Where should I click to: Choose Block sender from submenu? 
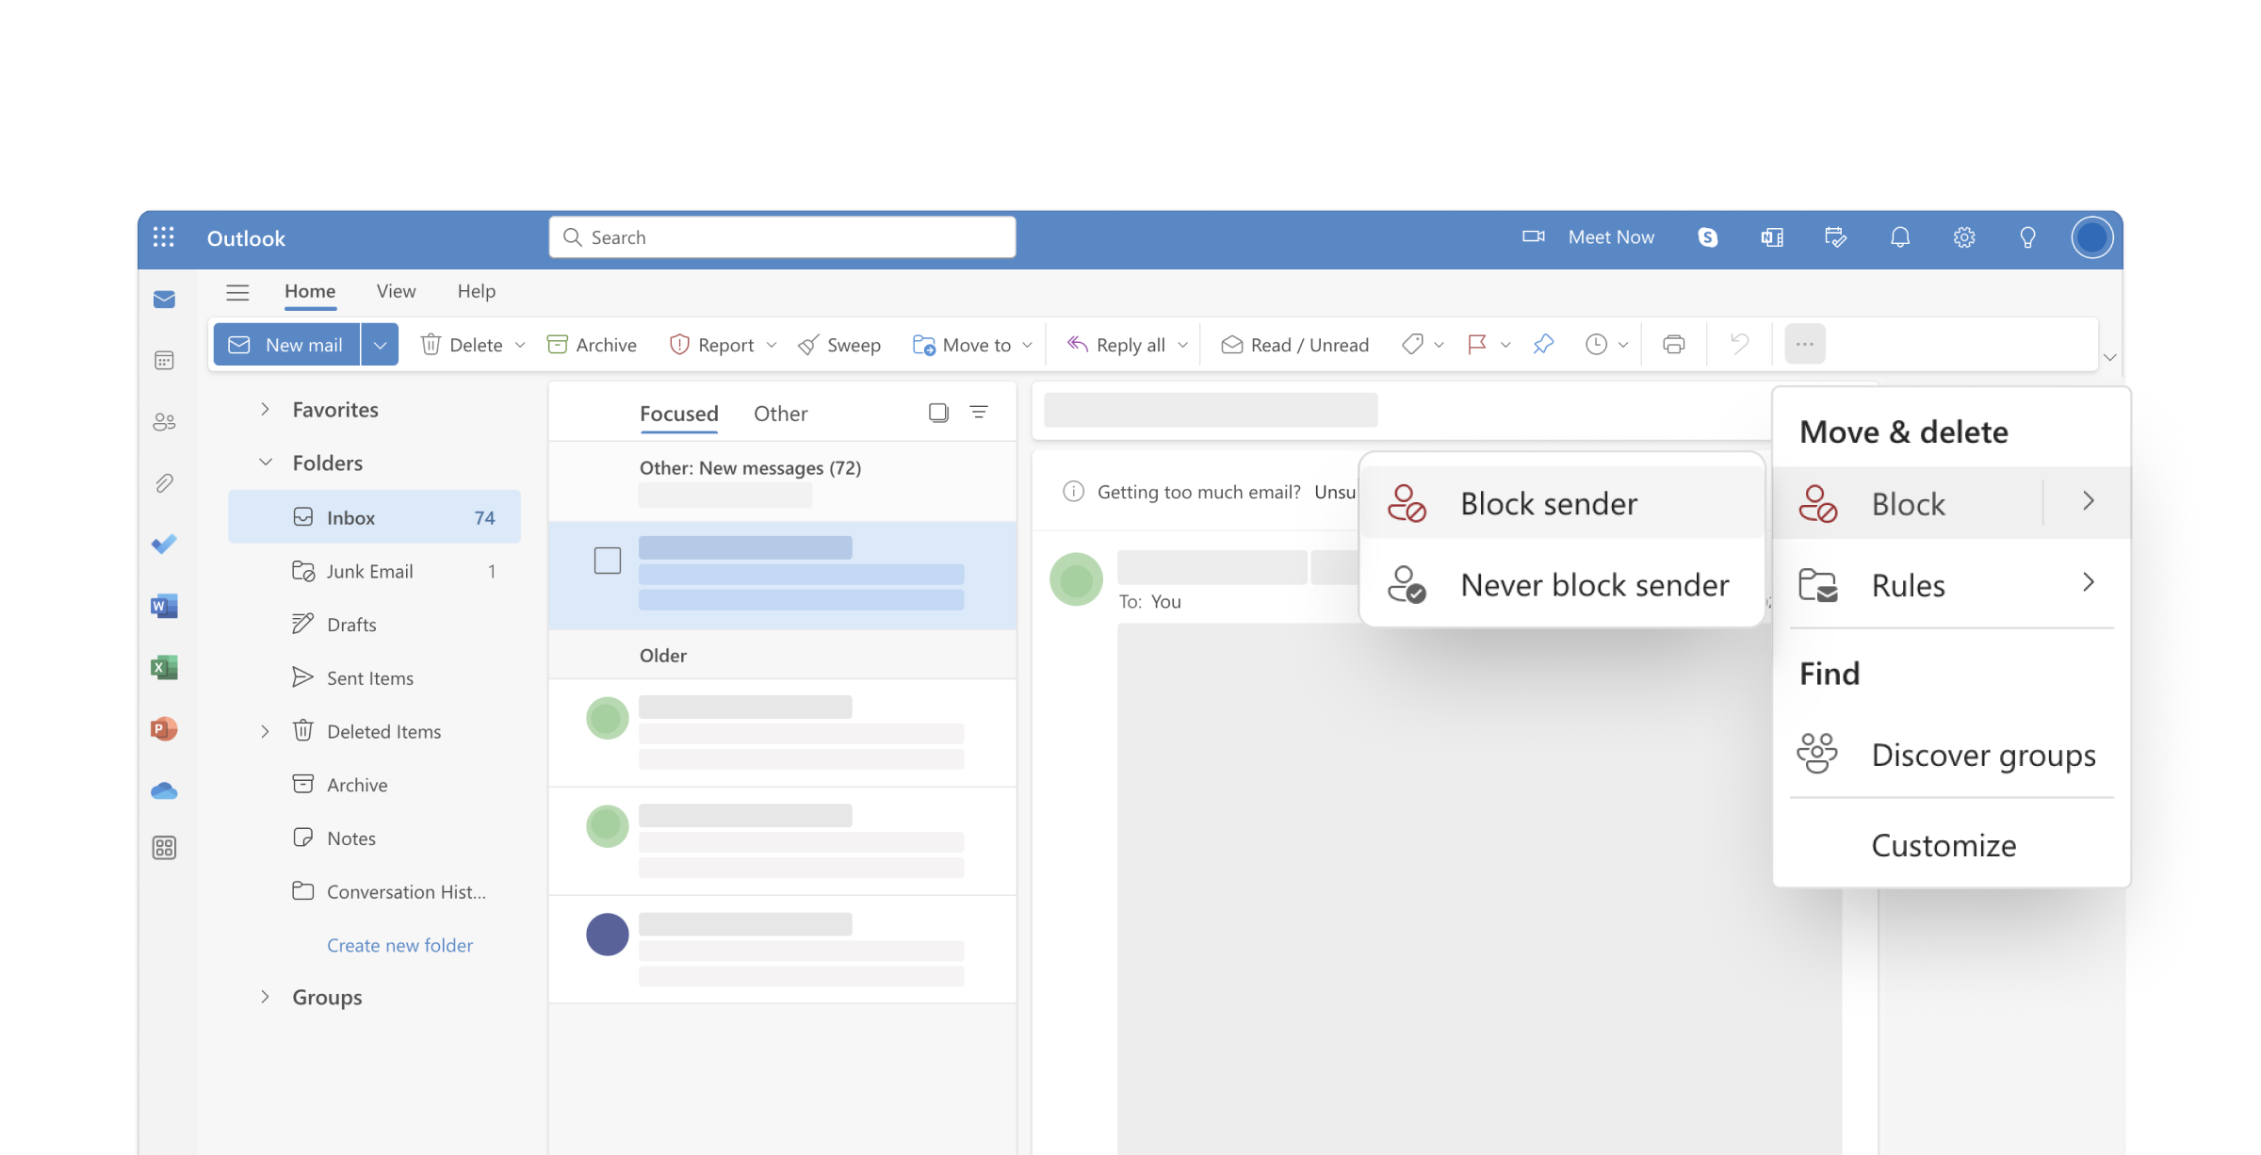click(1549, 504)
